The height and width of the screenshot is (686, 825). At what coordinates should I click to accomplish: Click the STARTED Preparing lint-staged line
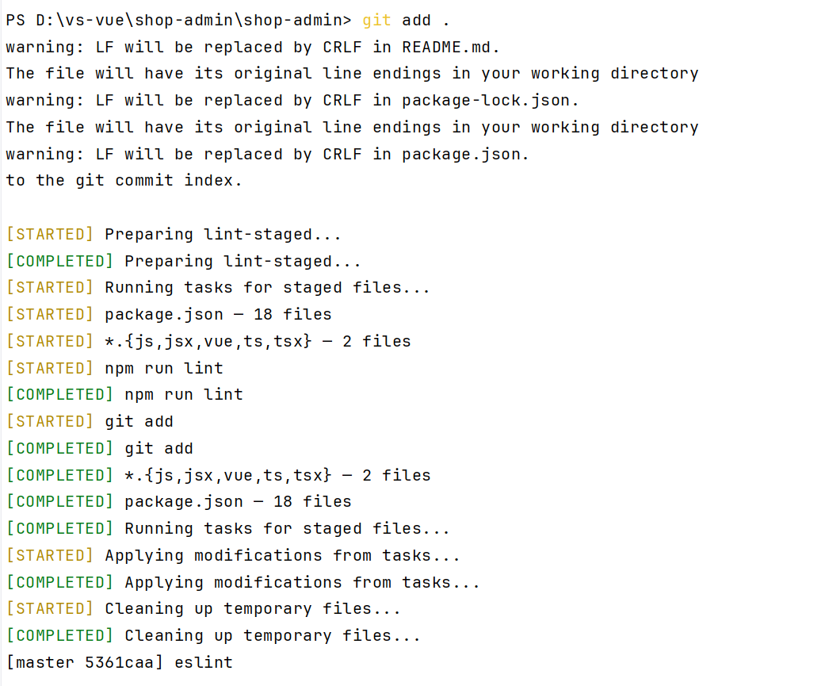(173, 235)
